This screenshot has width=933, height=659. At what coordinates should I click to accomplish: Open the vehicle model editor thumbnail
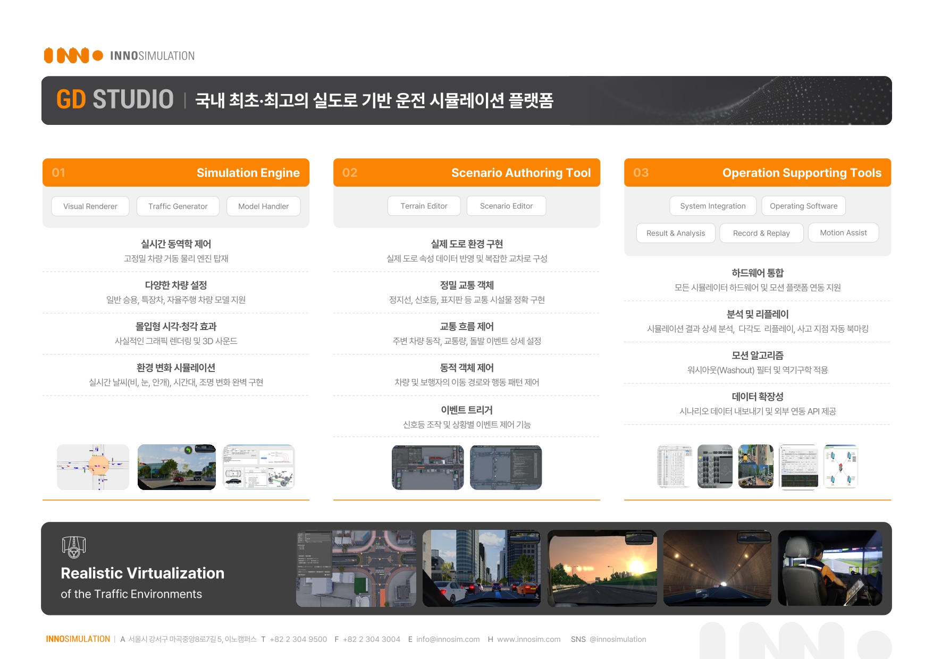pos(259,467)
